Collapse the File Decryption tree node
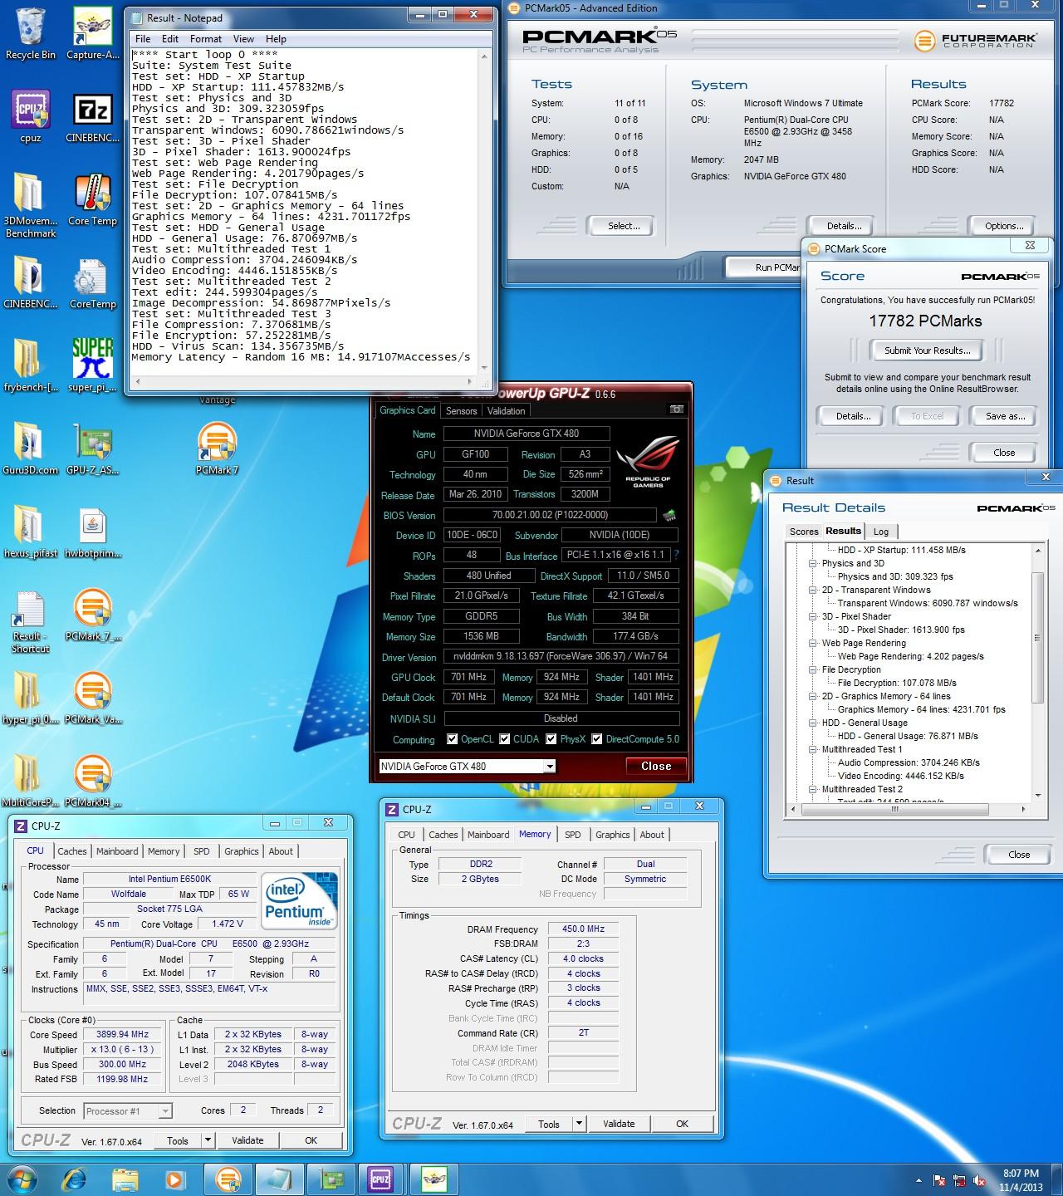 [813, 669]
